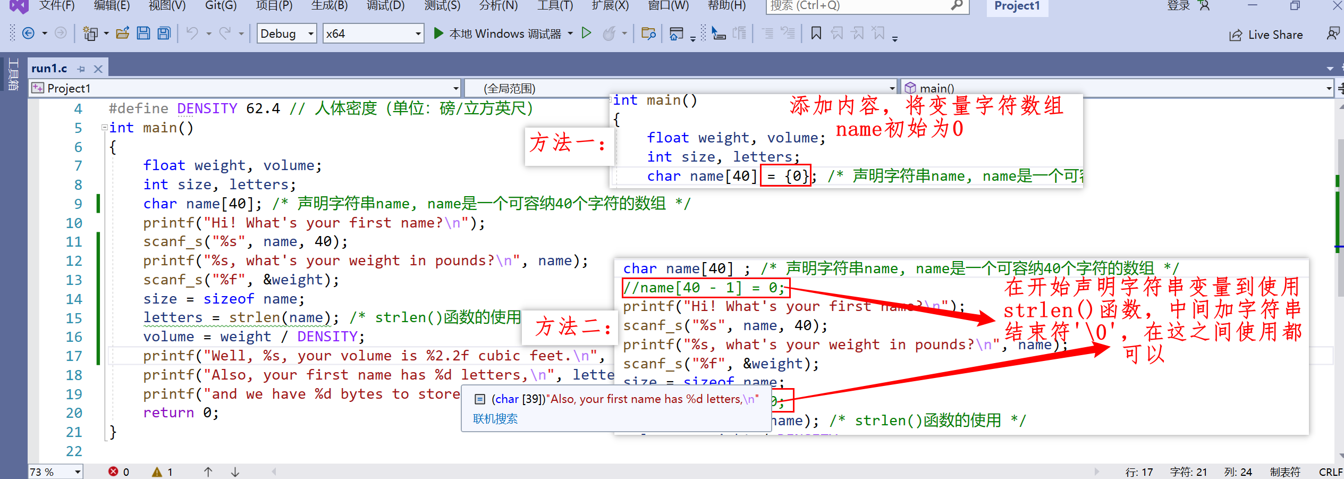Image resolution: width=1344 pixels, height=479 pixels.
Task: Click the new project icon
Action: pyautogui.click(x=90, y=33)
